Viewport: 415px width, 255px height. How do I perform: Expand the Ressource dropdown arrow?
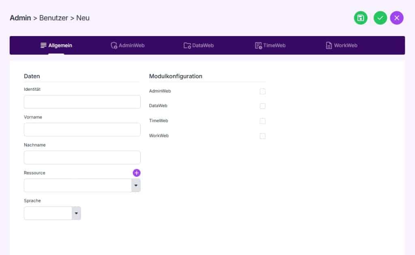(136, 185)
